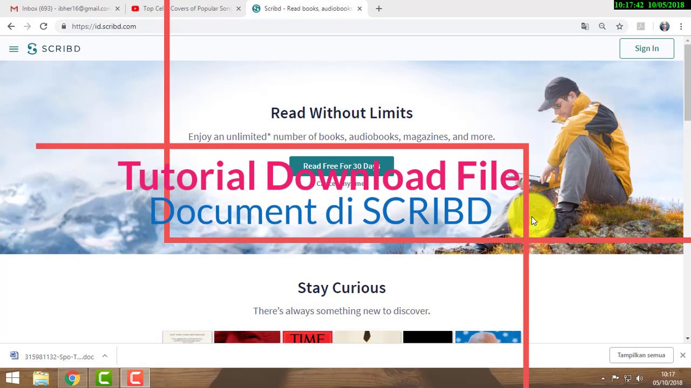Click the Read Without Limits heading

(342, 113)
